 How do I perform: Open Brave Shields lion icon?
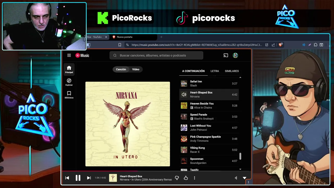(x=281, y=45)
